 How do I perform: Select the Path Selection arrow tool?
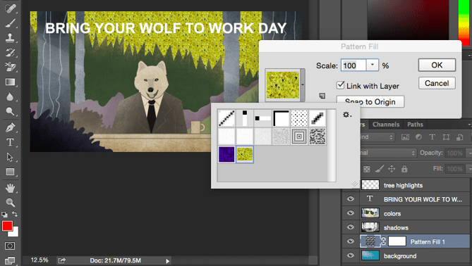tap(11, 157)
